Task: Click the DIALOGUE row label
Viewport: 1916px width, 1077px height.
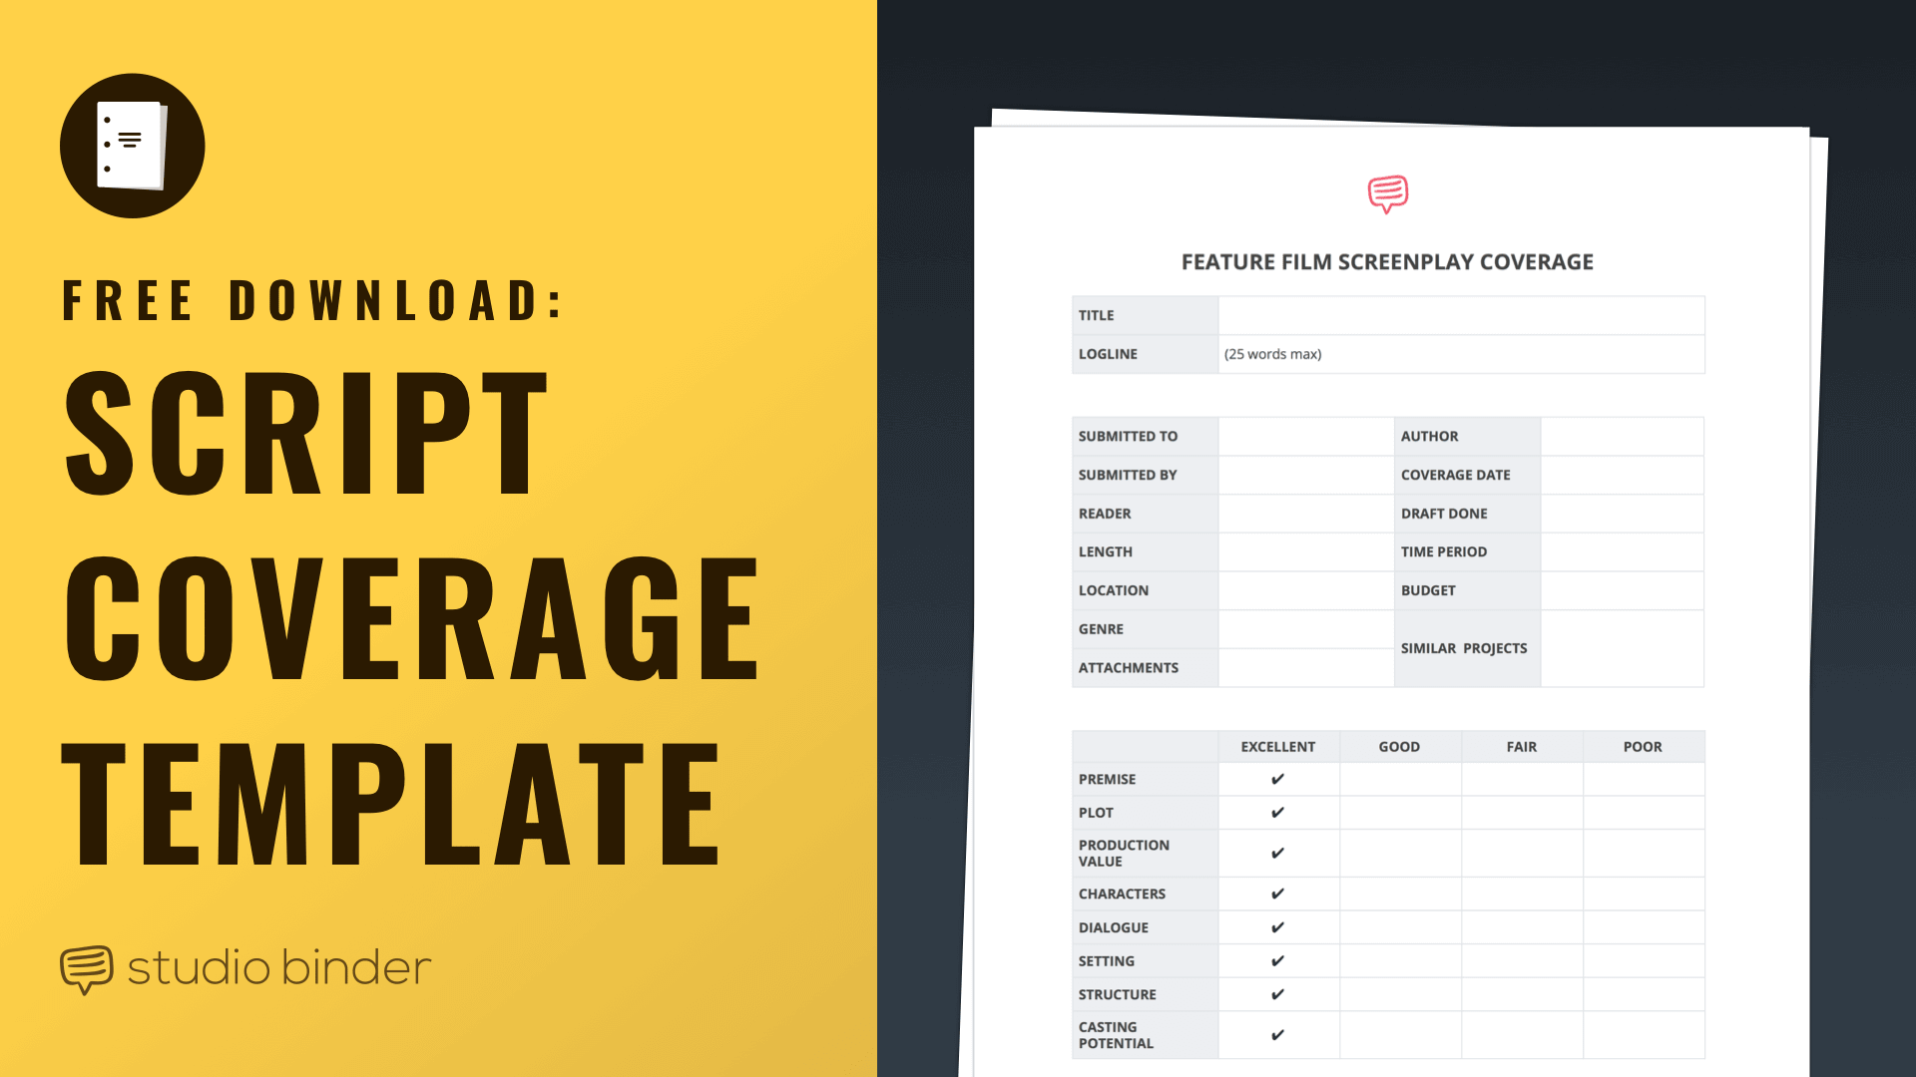Action: click(1113, 927)
